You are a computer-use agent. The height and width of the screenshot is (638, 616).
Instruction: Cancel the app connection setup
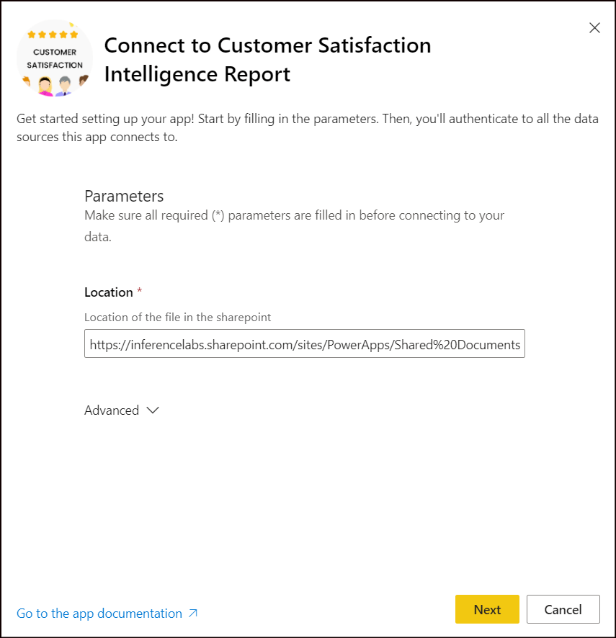click(x=563, y=609)
